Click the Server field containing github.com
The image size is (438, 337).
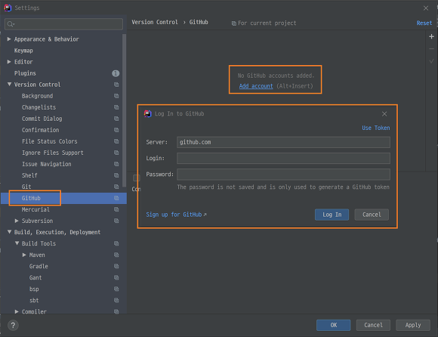click(283, 142)
